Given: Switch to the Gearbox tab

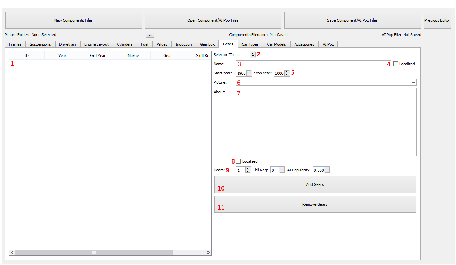Looking at the screenshot, I should (207, 44).
